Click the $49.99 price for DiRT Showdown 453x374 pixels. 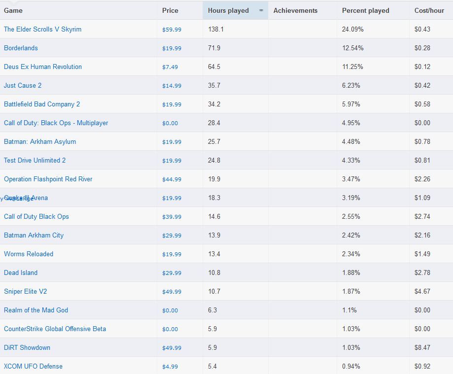[172, 348]
